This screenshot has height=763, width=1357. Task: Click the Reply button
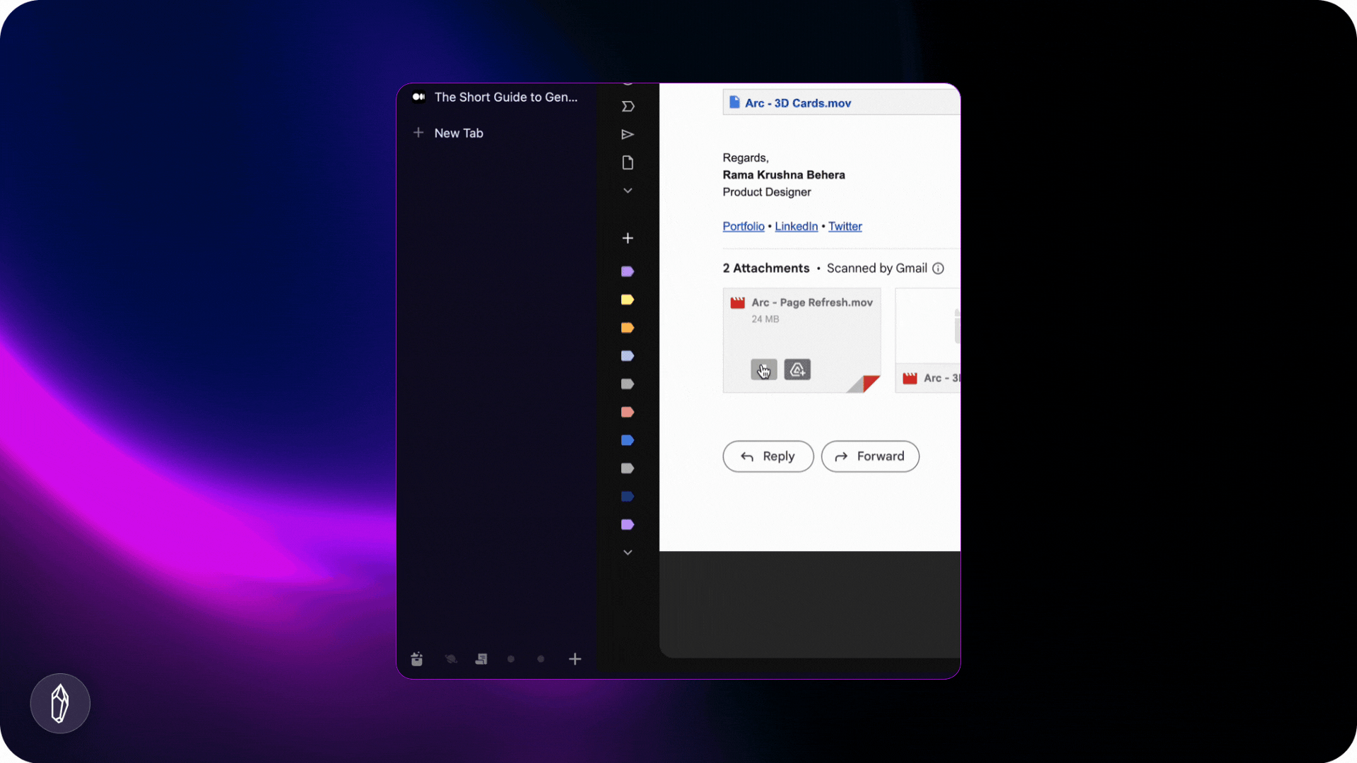pos(768,456)
